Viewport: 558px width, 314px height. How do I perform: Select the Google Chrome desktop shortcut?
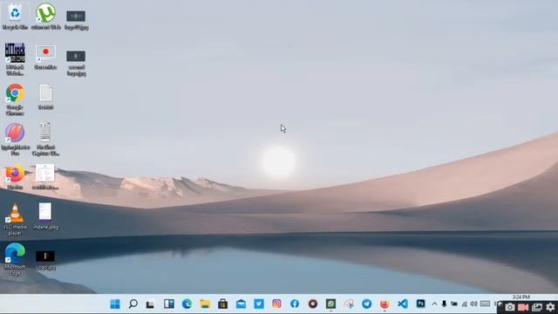pos(15,99)
